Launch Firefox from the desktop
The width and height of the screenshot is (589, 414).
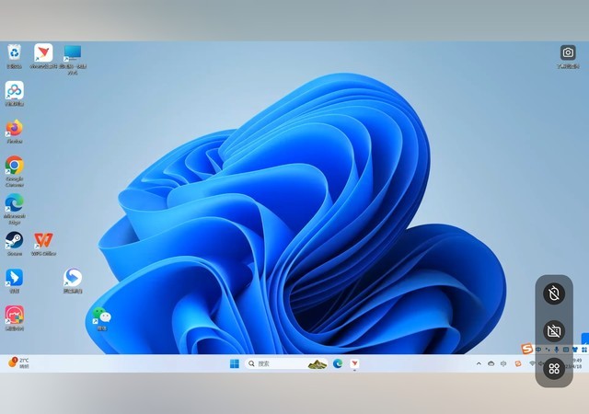click(15, 132)
